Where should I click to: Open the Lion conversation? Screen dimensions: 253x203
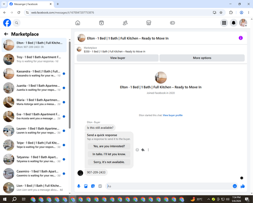34,188
